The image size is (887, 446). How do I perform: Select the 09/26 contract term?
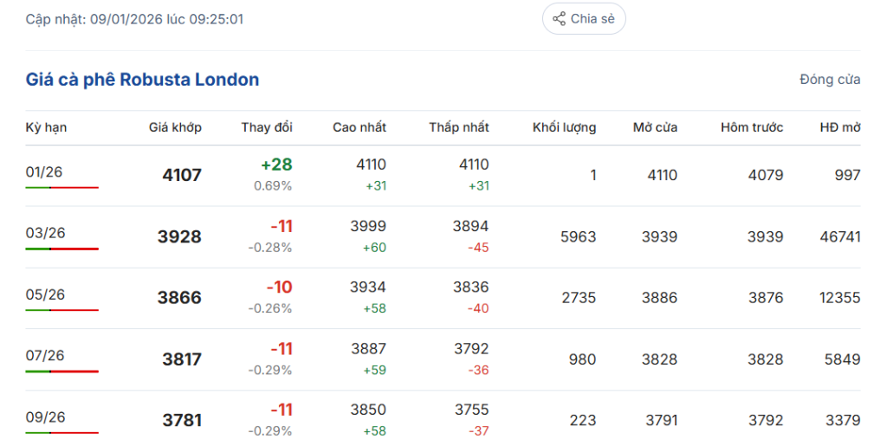[x=46, y=417]
